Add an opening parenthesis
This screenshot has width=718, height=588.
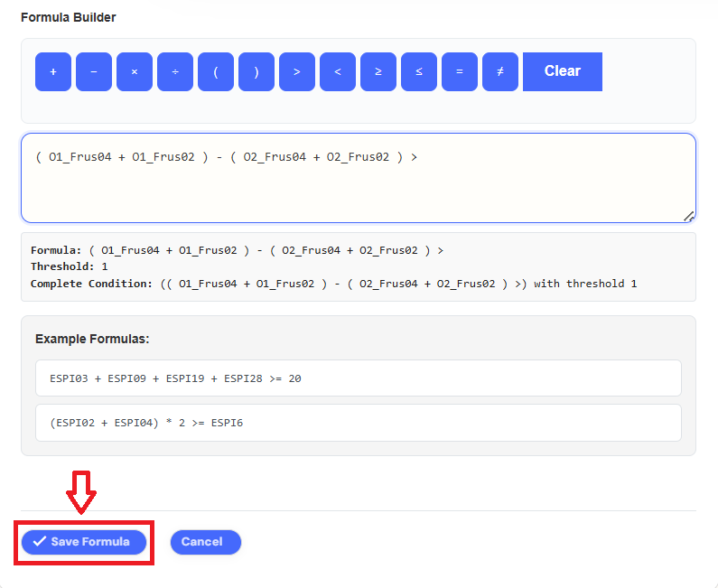tap(216, 71)
